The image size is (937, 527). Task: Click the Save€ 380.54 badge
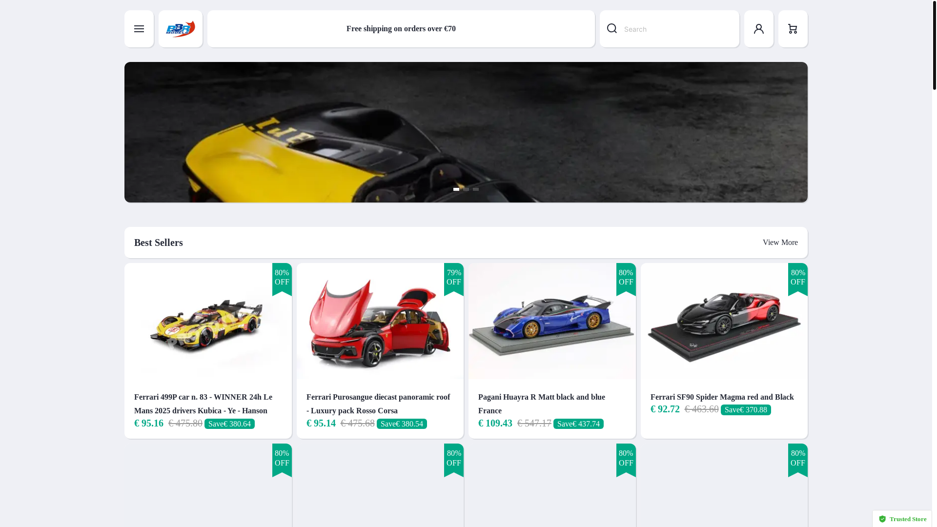402,424
